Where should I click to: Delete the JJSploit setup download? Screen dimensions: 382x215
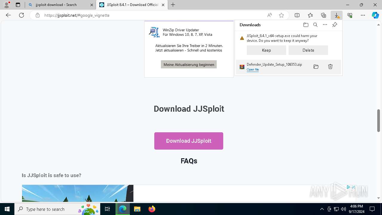tap(308, 50)
